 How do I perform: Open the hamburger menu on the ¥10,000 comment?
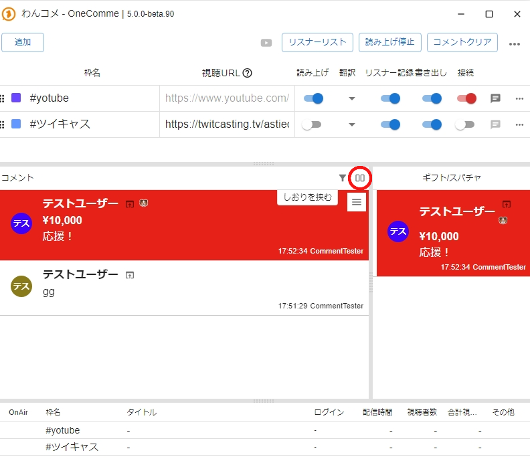(x=357, y=201)
